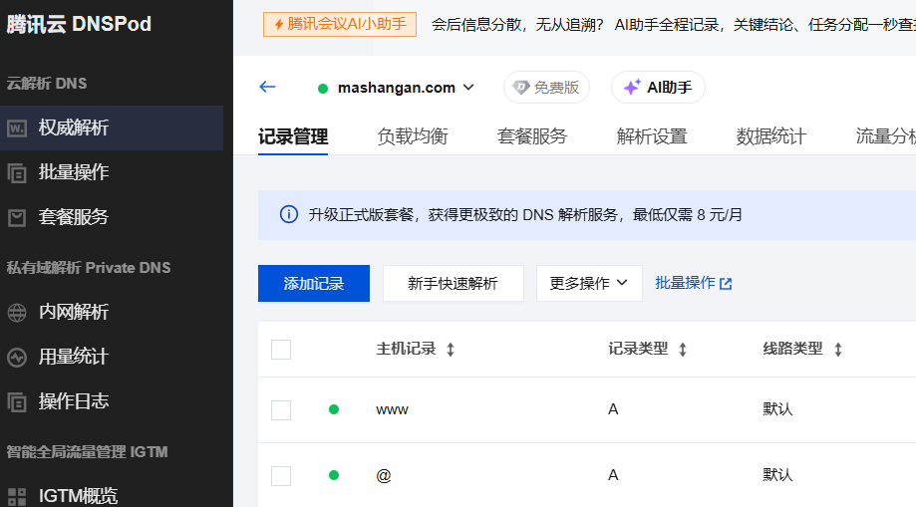Click record type A of www row
Viewport: 916px width, 507px height.
click(x=613, y=409)
